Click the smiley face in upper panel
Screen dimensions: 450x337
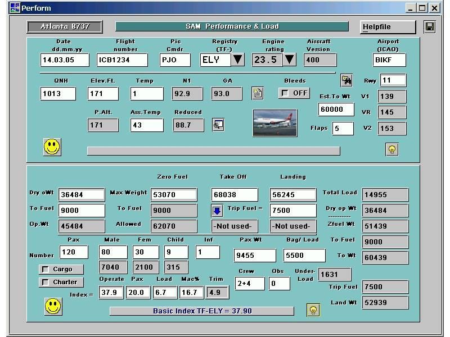[x=52, y=147]
